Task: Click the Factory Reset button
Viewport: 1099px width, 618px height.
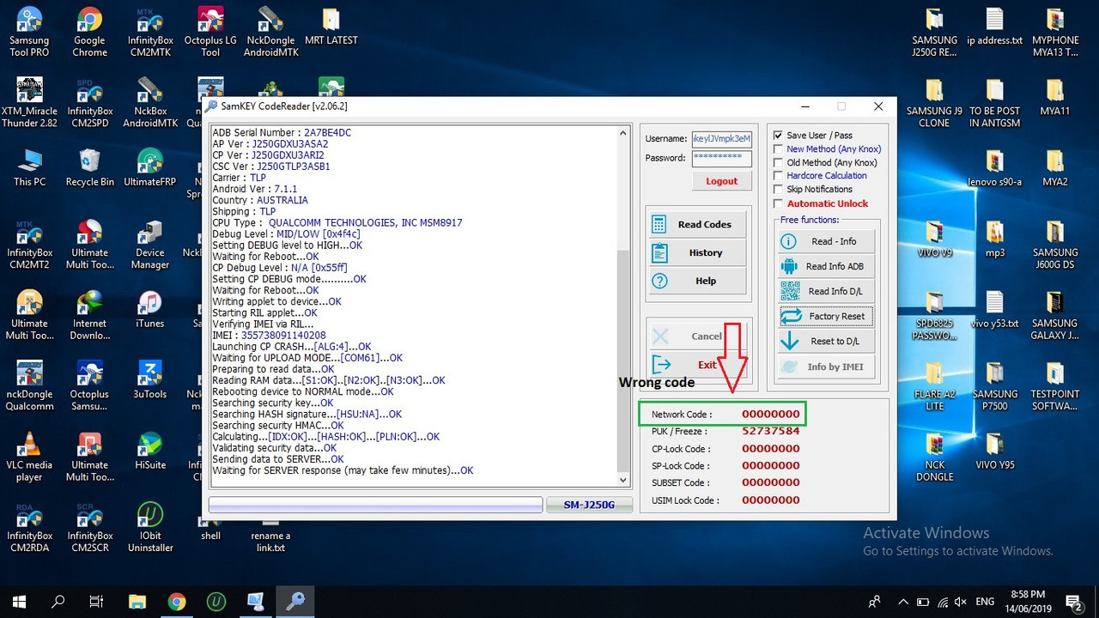Action: click(826, 317)
